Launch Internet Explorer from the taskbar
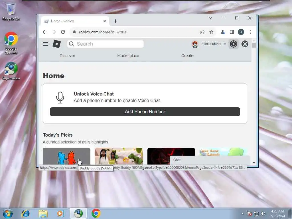 coord(25,213)
